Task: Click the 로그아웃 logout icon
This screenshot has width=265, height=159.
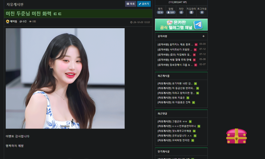Action: 202,12
